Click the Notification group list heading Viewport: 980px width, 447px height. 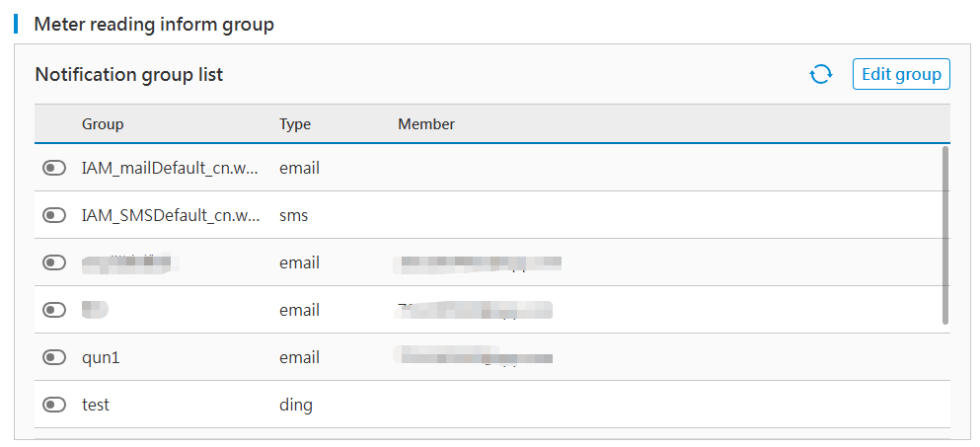[129, 75]
